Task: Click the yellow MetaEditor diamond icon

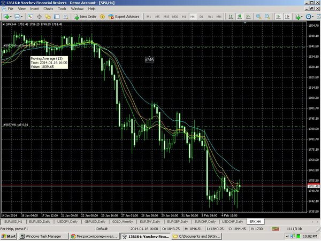Action: pos(102,17)
